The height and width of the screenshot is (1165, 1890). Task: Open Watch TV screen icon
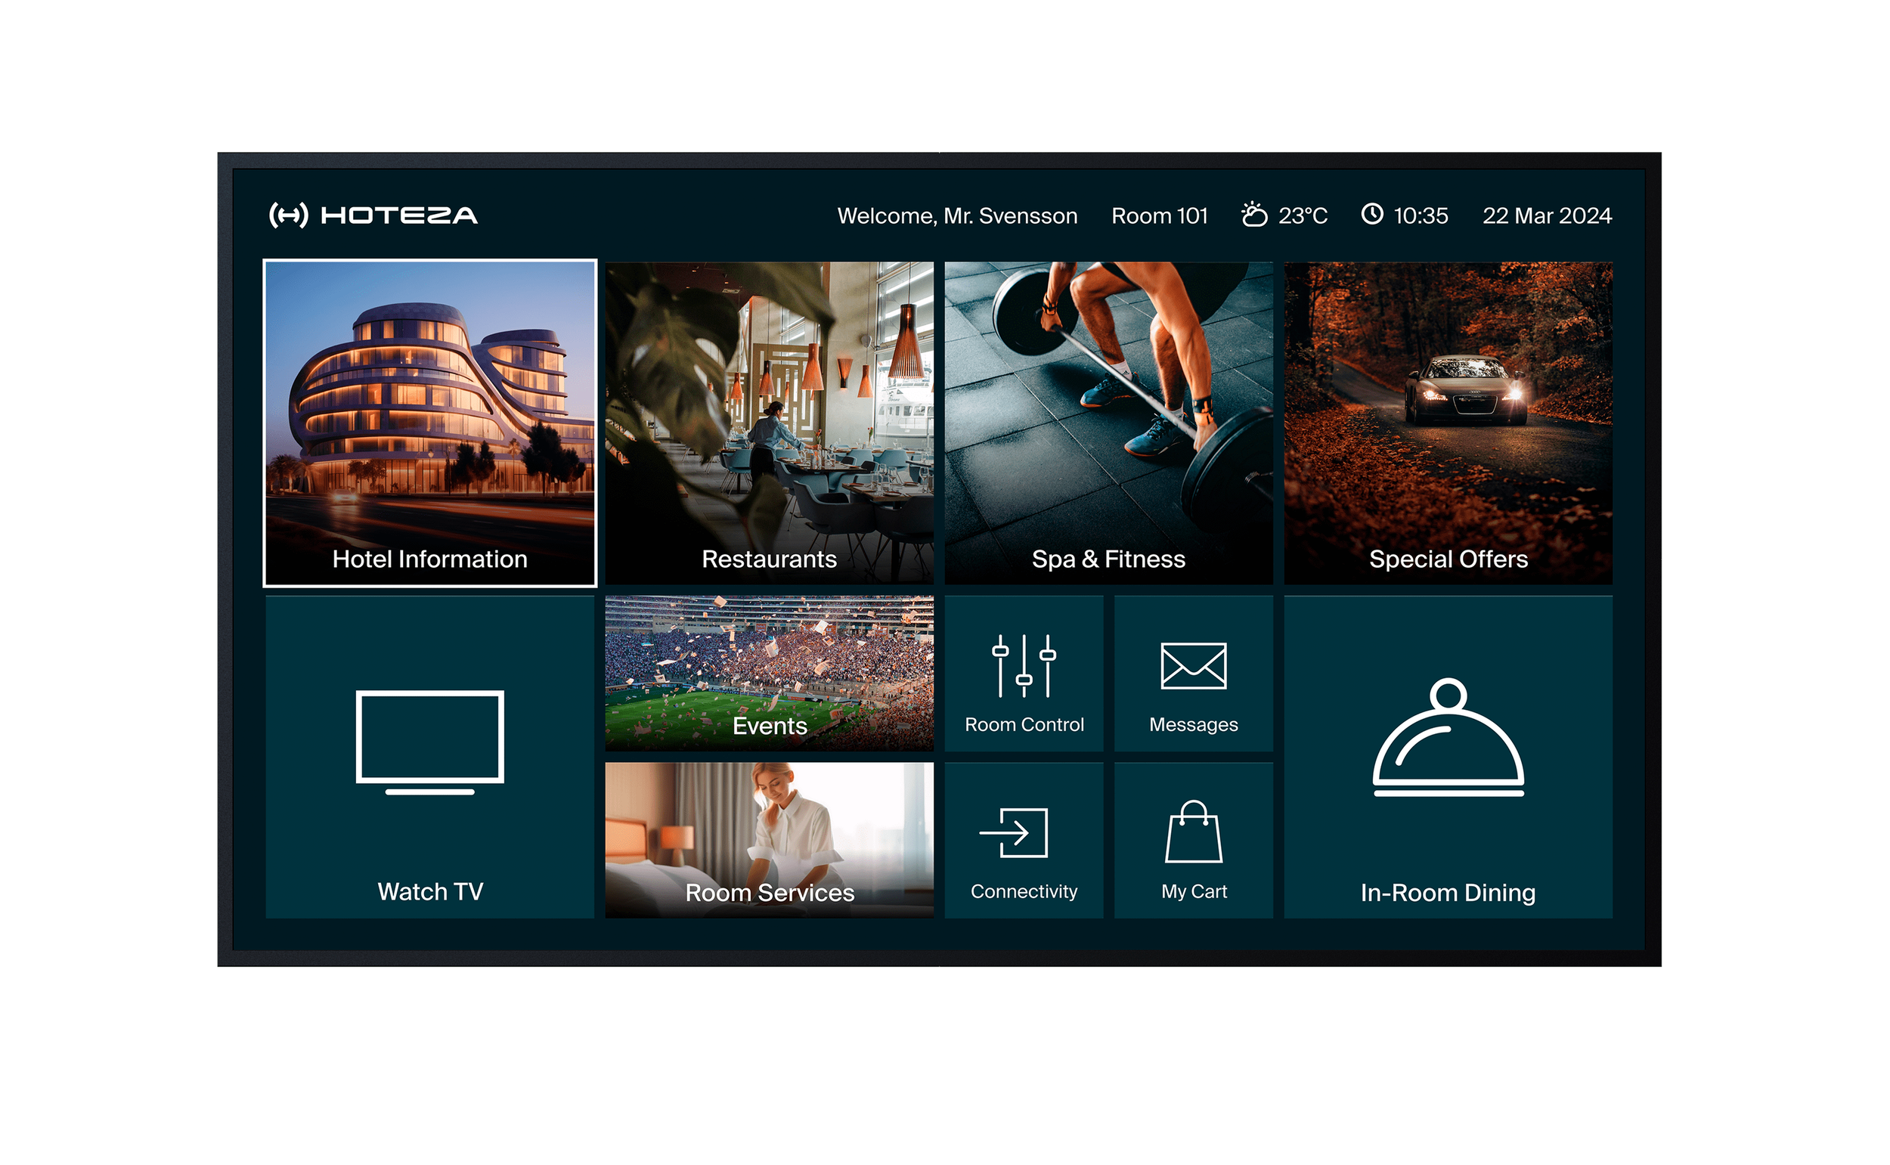[x=430, y=741]
